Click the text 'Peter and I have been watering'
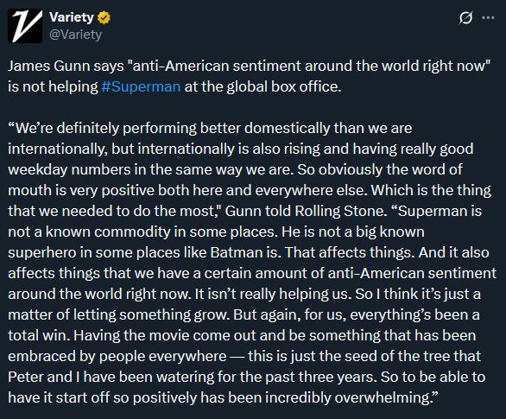506x419 pixels. pos(111,377)
